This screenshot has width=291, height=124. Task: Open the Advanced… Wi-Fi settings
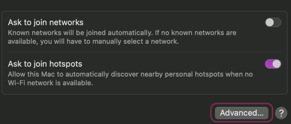[242, 113]
